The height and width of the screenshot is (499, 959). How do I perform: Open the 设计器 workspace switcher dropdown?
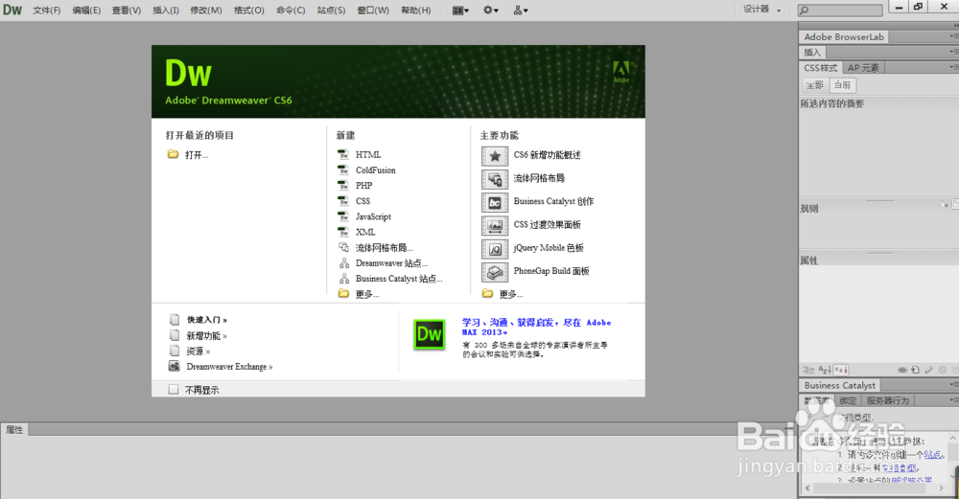[x=761, y=10]
